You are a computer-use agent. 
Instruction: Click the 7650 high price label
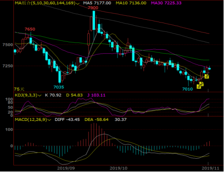pos(30,29)
